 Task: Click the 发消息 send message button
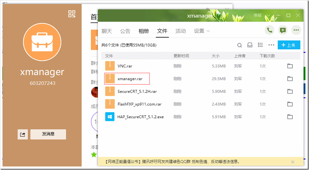click(48, 134)
